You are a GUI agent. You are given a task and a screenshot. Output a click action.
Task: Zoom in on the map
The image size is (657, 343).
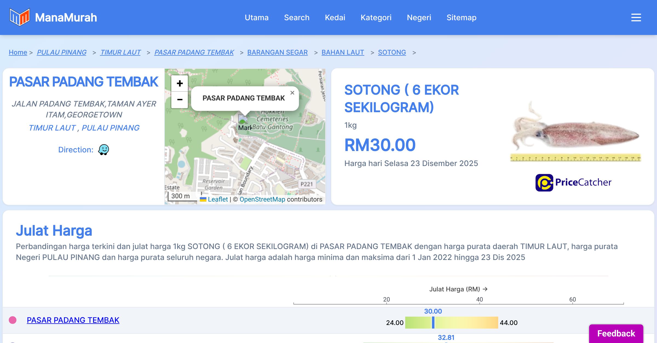tap(180, 83)
